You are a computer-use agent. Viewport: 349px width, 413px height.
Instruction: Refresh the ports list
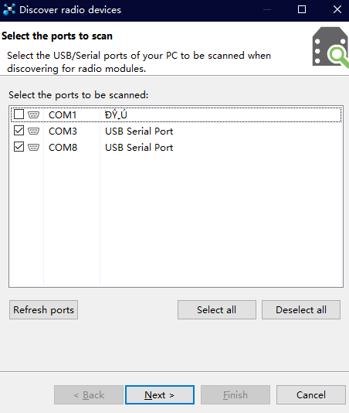point(44,309)
